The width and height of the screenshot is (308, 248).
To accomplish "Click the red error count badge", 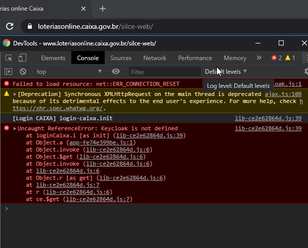I will tap(277, 58).
